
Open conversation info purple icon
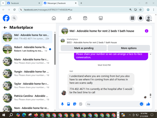pyautogui.click(x=146, y=31)
